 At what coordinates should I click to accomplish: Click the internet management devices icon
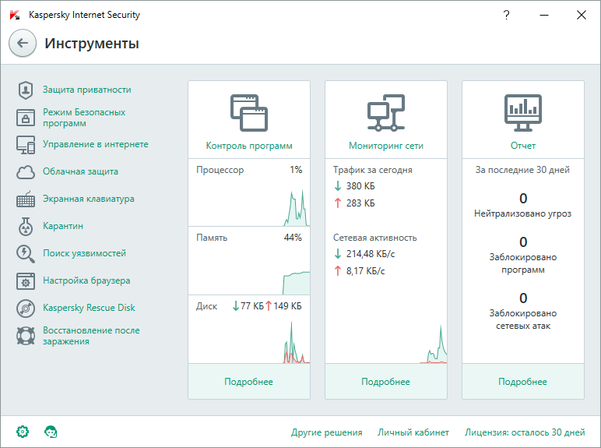coord(26,145)
